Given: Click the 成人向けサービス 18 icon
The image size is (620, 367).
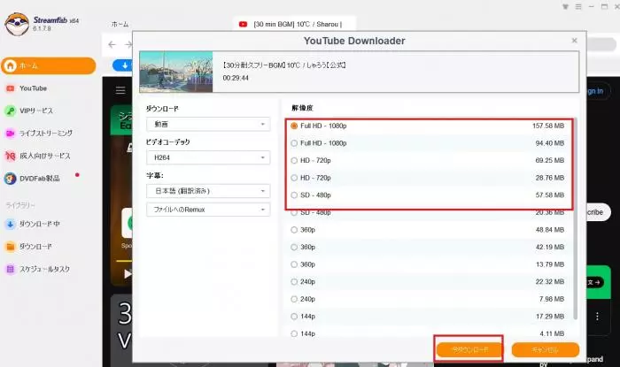Looking at the screenshot, I should point(11,156).
